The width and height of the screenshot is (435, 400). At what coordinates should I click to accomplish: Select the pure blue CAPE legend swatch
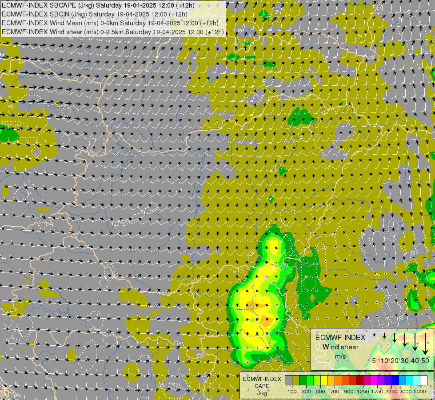click(395, 380)
